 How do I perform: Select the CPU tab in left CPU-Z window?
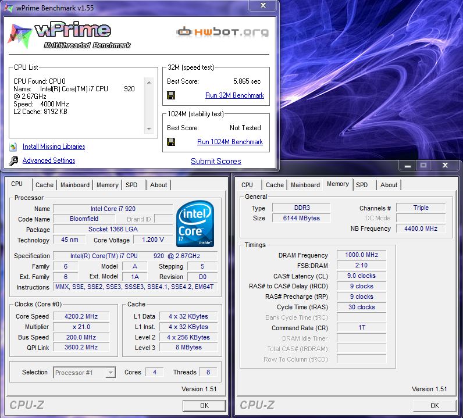coord(17,184)
